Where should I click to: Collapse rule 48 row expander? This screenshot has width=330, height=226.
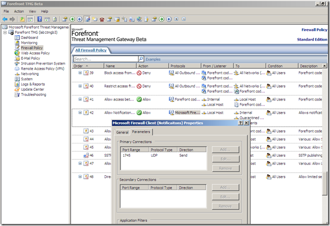point(80,177)
